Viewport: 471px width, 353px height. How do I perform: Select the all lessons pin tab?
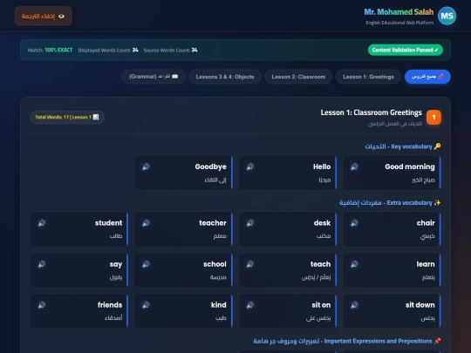427,77
